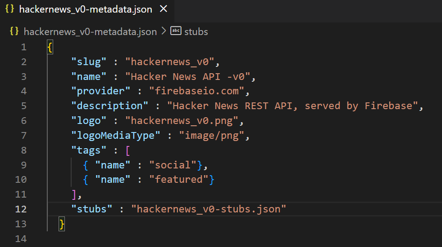Open hackernews_v0-metadata.json breadcrumb item

pyautogui.click(x=90, y=32)
